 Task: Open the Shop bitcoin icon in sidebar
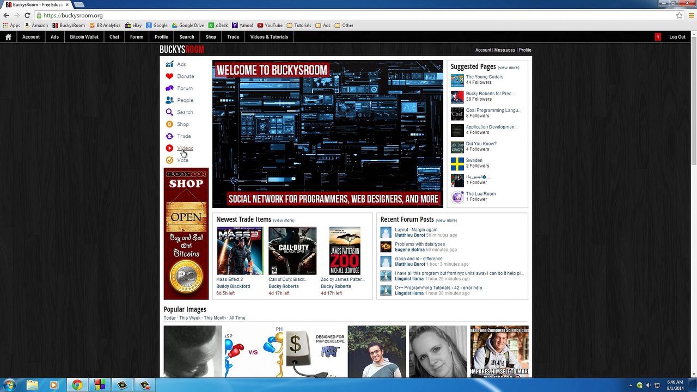pyautogui.click(x=169, y=124)
